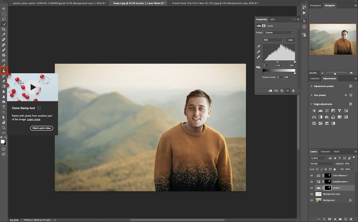Toggle visibility of the Hue/Saturation 1 layer
358x222 pixels.
(311, 181)
